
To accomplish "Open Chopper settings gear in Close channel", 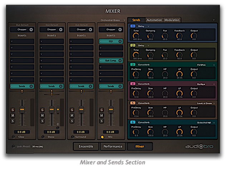I will (31, 30).
